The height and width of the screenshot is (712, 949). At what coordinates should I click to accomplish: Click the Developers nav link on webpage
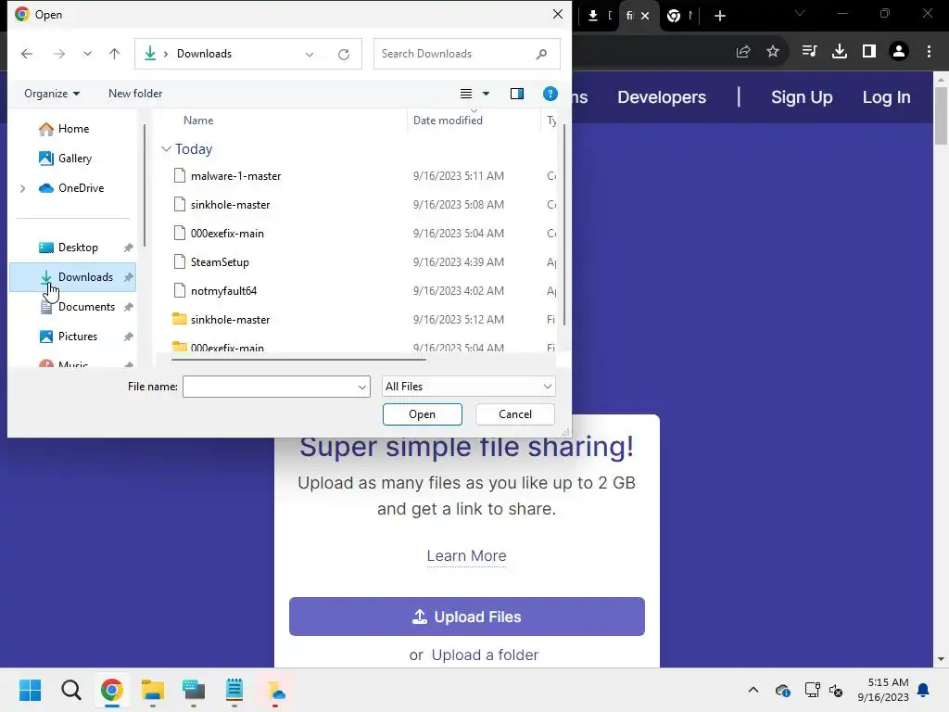click(662, 97)
